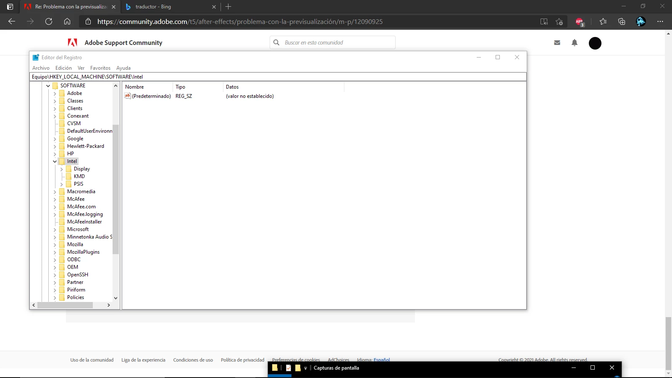Click the browser Back arrow

(x=12, y=21)
